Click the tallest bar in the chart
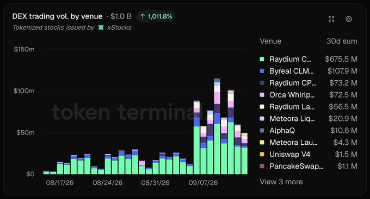The width and height of the screenshot is (370, 199). pyautogui.click(x=217, y=126)
